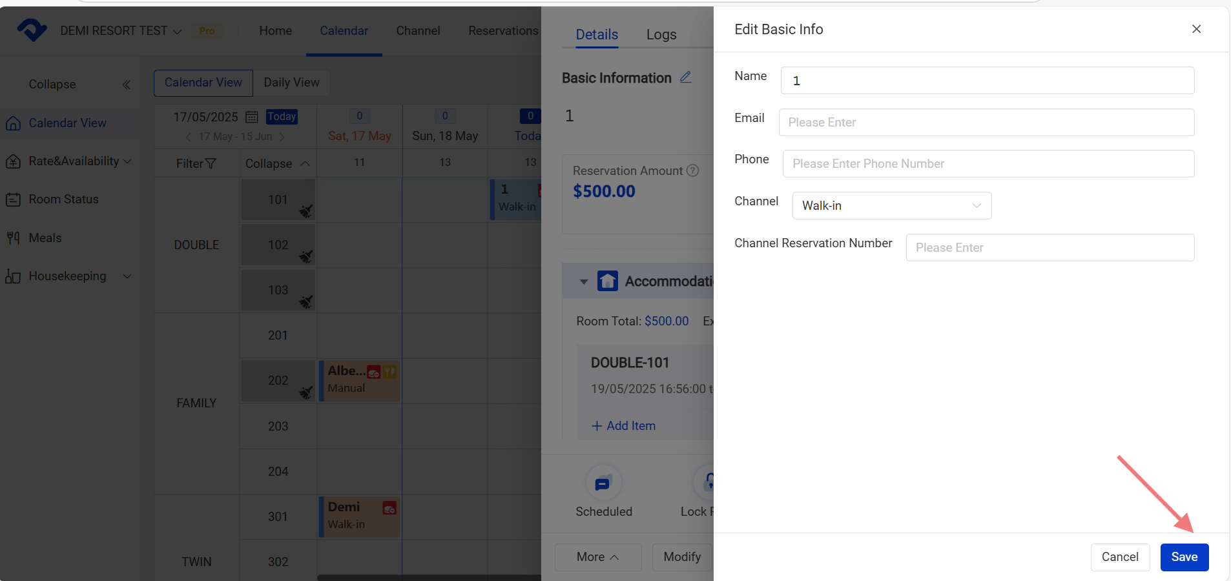This screenshot has width=1231, height=581.
Task: Open the calendar date picker icon
Action: [252, 117]
